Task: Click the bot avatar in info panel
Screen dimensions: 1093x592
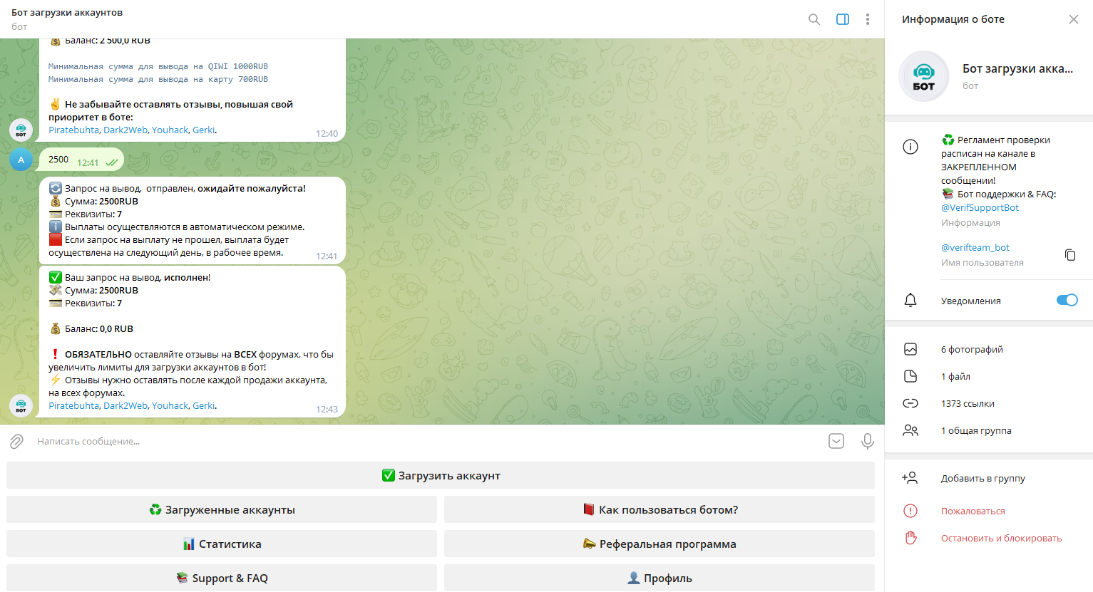Action: [923, 76]
